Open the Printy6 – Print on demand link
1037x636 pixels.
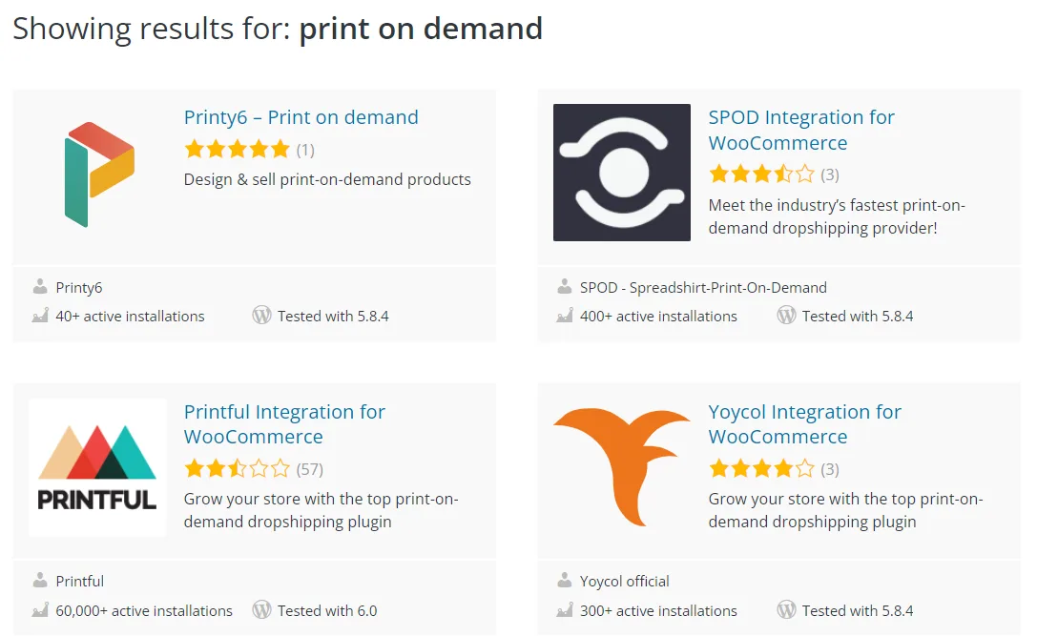point(301,117)
